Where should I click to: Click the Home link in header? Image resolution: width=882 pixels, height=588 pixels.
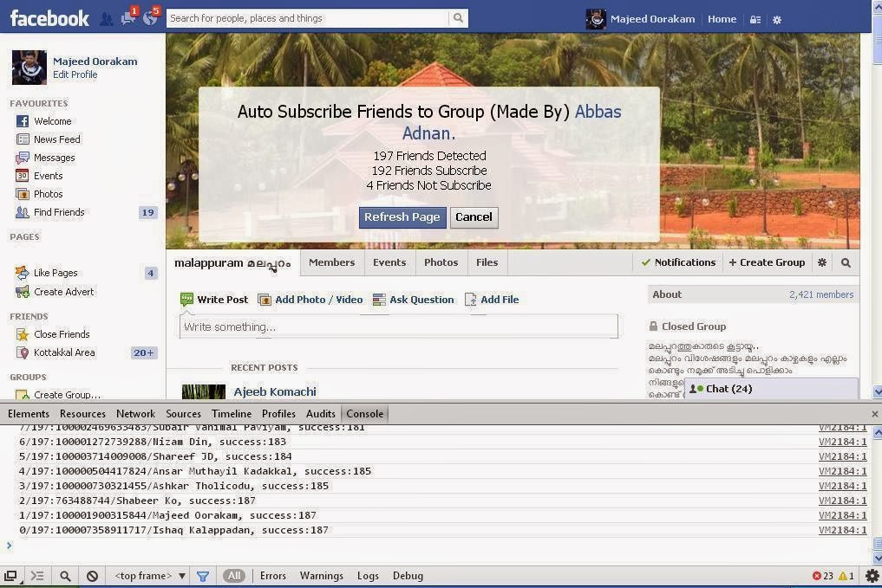722,19
